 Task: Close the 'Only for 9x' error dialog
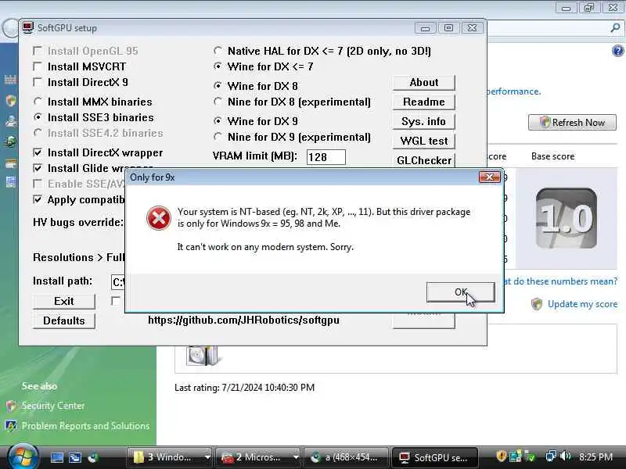pos(490,177)
